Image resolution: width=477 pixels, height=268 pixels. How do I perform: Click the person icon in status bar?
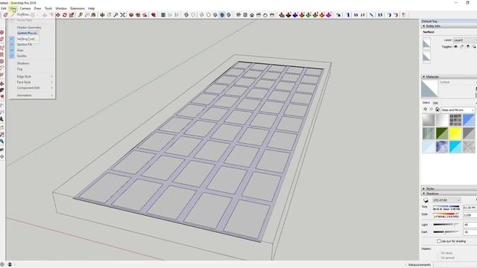click(10, 265)
